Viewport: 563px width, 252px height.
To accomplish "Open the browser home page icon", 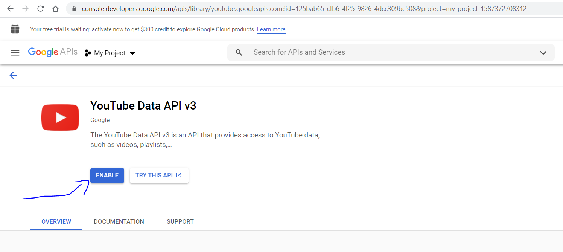I will (55, 8).
